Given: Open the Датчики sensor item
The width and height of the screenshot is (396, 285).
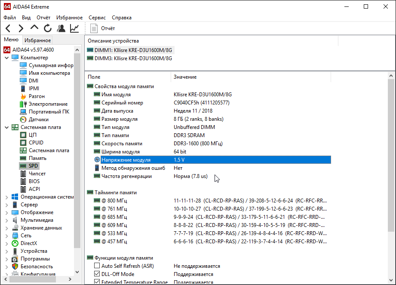Looking at the screenshot, I should (38, 120).
